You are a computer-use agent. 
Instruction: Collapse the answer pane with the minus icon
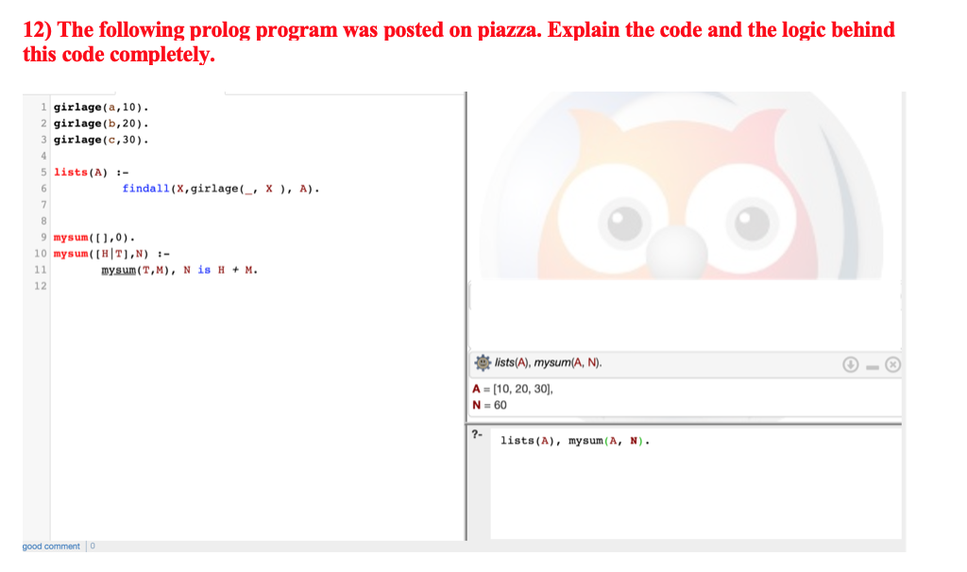[873, 365]
